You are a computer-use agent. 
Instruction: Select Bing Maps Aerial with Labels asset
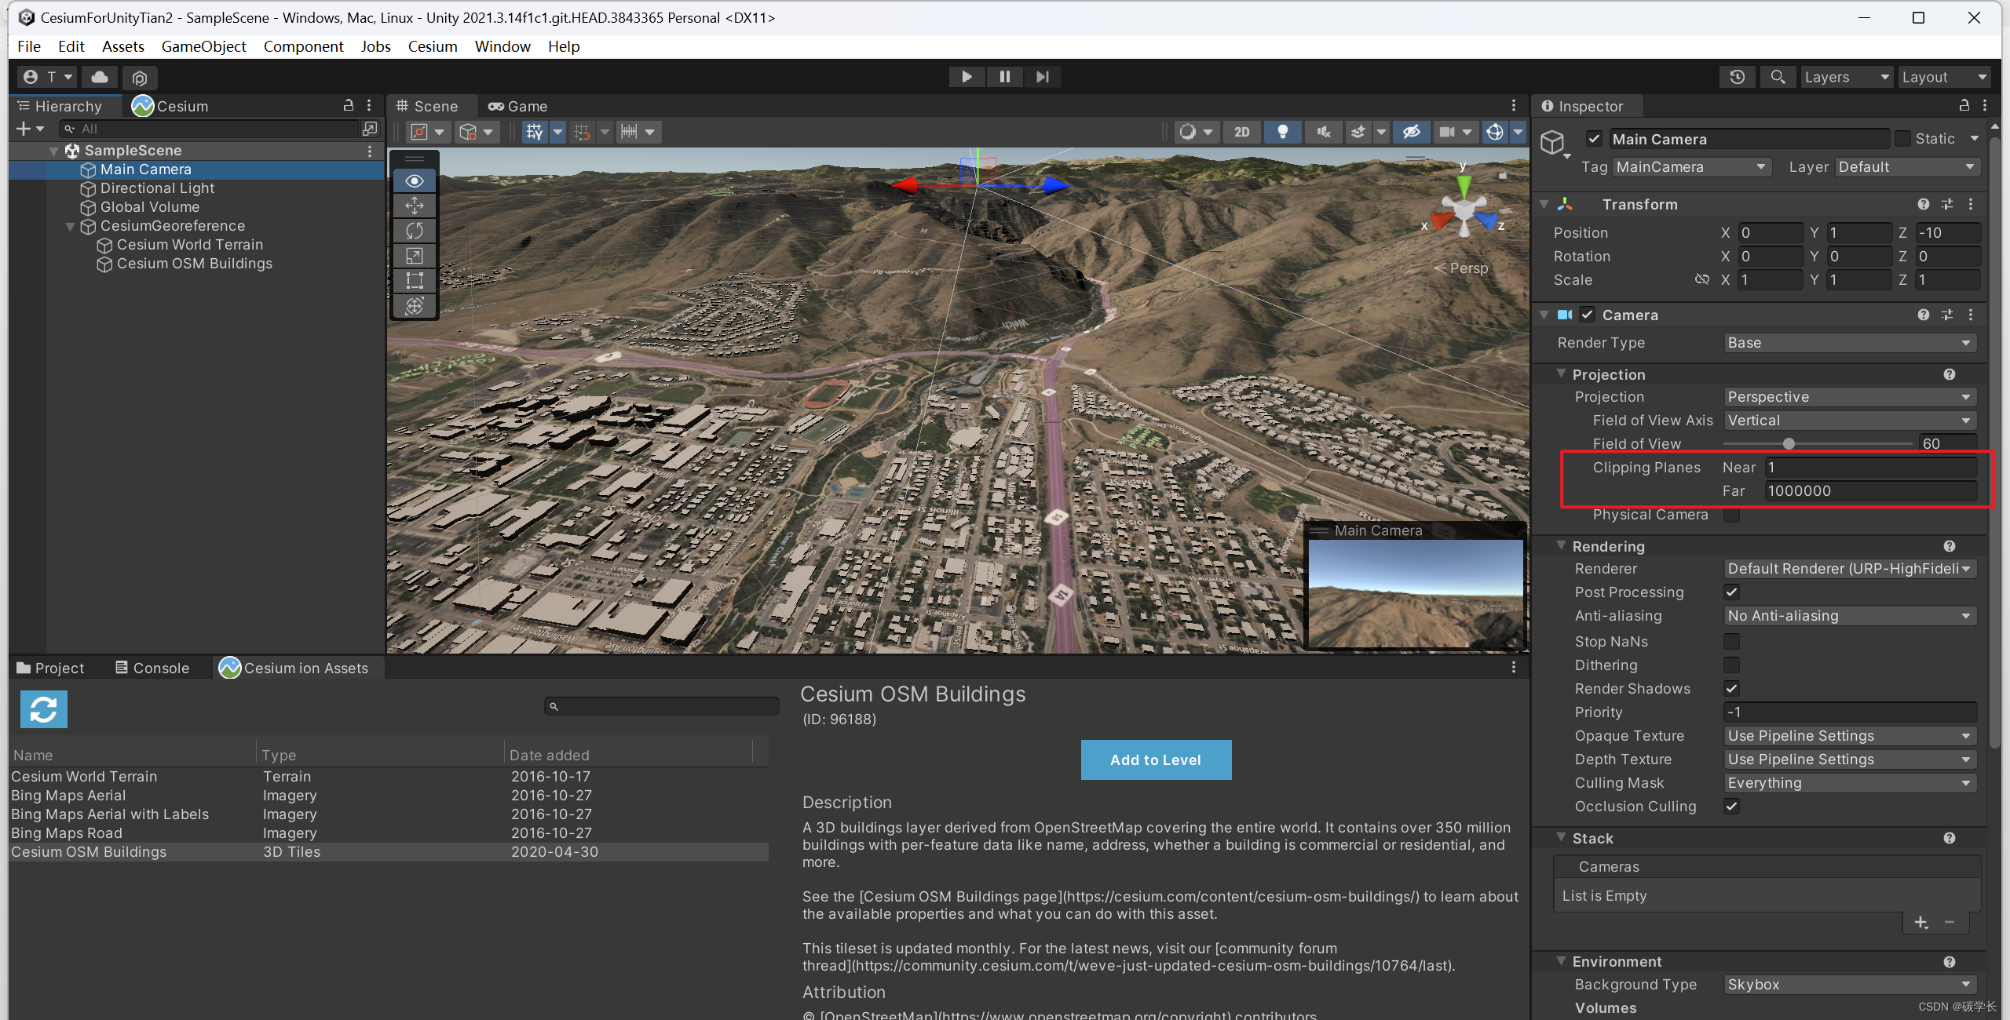coord(110,814)
